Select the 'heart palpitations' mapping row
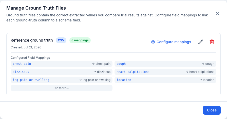The image size is (227, 119). (165, 72)
